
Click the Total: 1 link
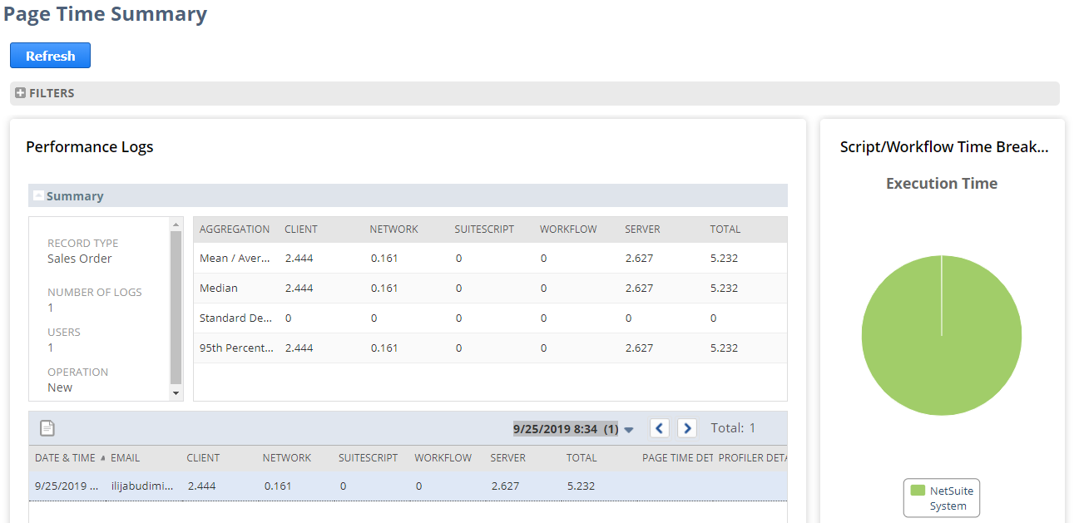733,427
